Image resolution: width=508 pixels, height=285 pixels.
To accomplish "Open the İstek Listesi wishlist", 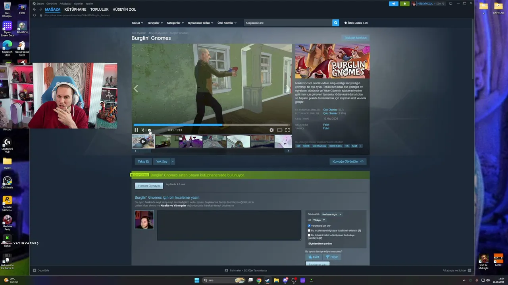I will [356, 23].
